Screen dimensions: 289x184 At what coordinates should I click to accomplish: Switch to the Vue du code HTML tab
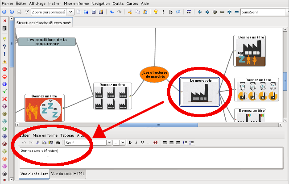pyautogui.click(x=68, y=173)
